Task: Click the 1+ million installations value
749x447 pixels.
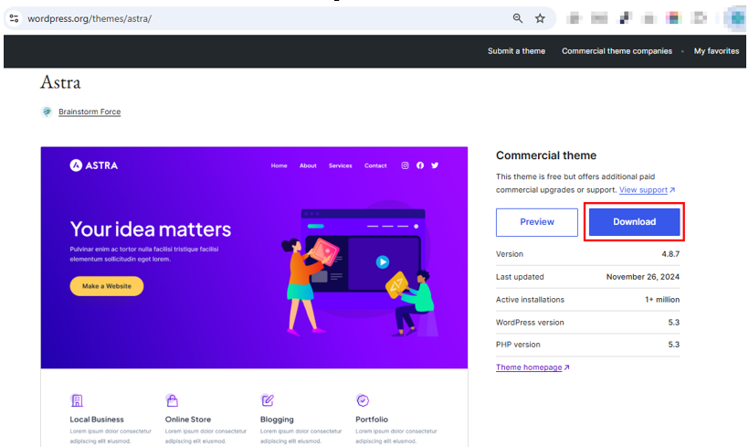Action: click(x=662, y=300)
